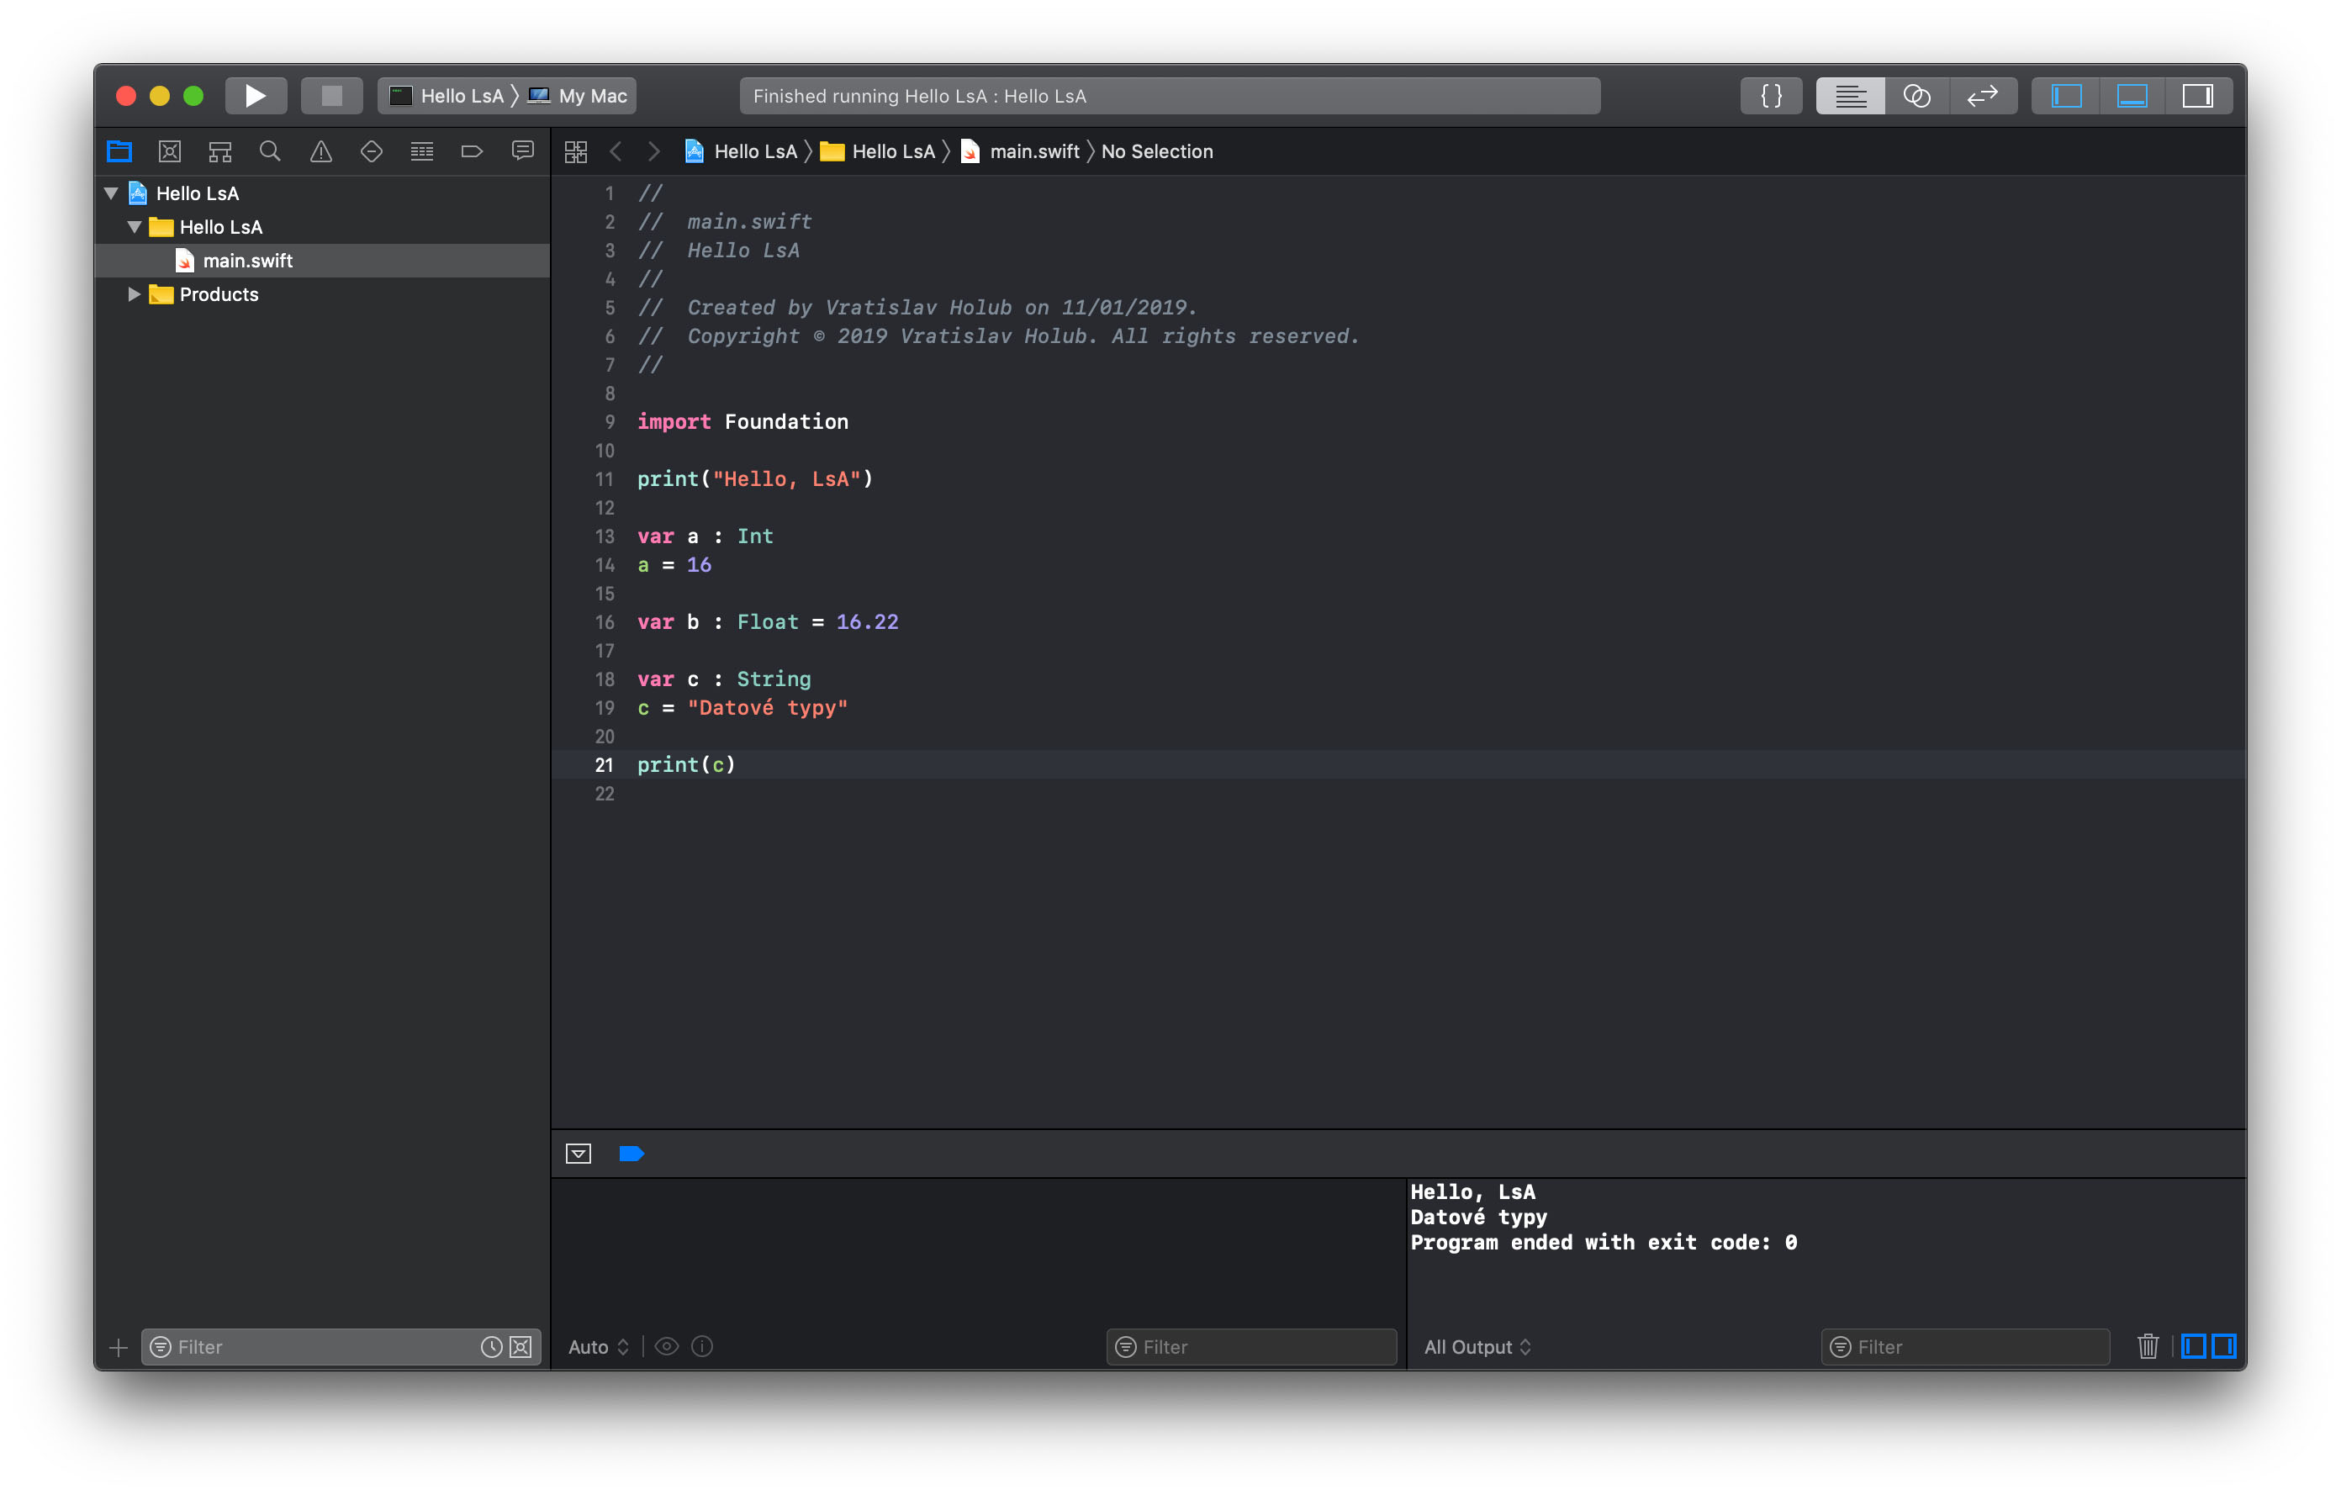Open the breakpoint navigator icon
This screenshot has width=2341, height=1495.
472,151
